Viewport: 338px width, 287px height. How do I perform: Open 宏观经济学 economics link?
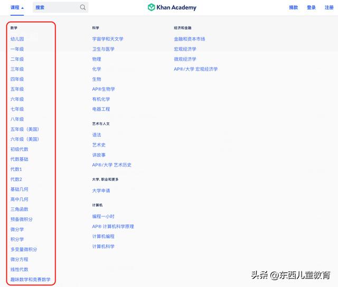tap(185, 49)
